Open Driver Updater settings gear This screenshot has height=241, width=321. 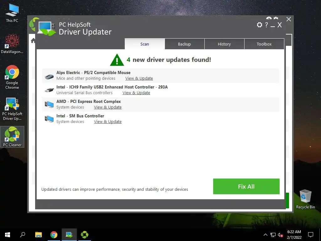(x=259, y=25)
